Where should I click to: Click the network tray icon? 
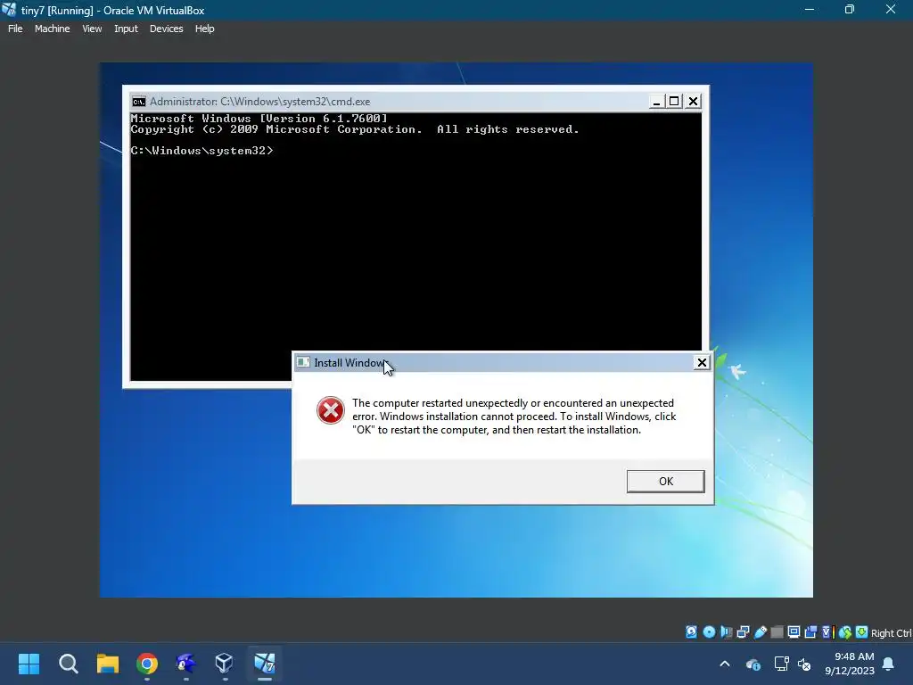(781, 664)
